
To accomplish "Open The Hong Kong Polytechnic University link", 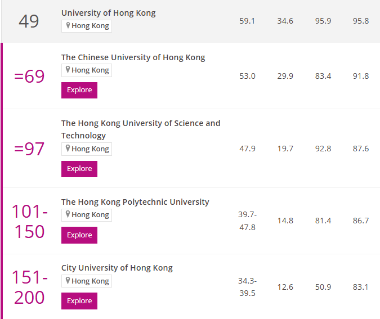I will (135, 202).
